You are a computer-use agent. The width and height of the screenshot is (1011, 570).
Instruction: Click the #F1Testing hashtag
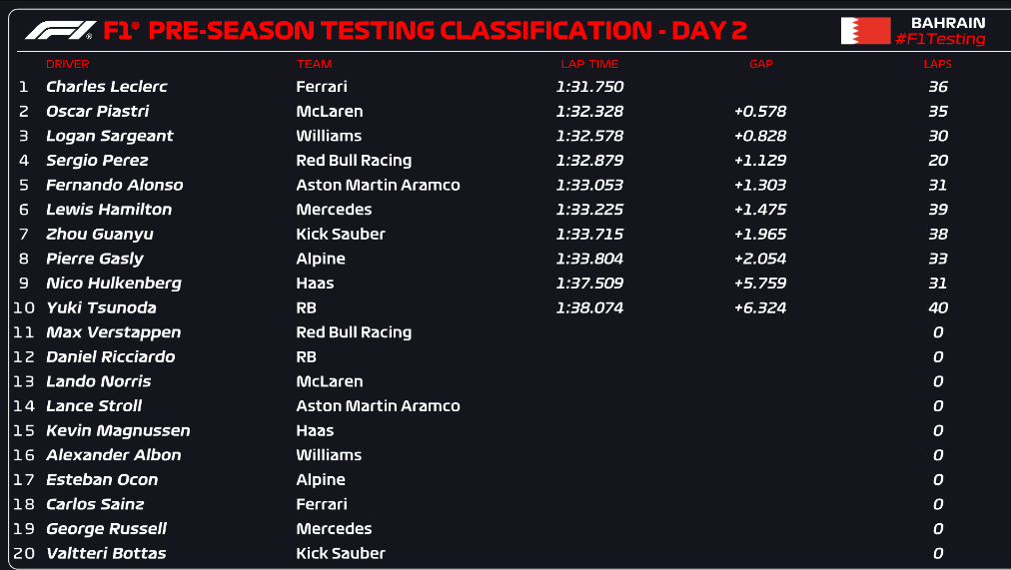point(940,39)
